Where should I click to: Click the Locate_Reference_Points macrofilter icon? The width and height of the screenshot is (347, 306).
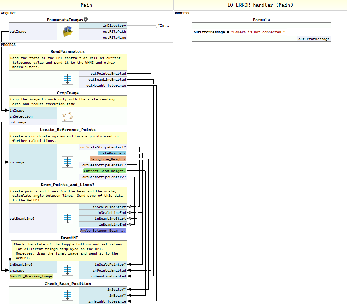coord(68,162)
